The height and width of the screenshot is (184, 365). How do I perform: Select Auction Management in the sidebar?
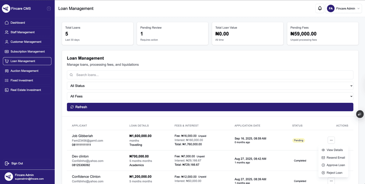point(27,71)
